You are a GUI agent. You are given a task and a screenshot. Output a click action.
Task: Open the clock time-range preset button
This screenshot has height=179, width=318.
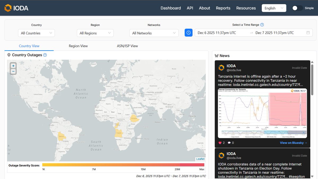coord(188,33)
